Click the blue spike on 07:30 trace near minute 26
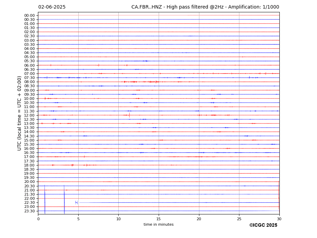 pos(249,77)
